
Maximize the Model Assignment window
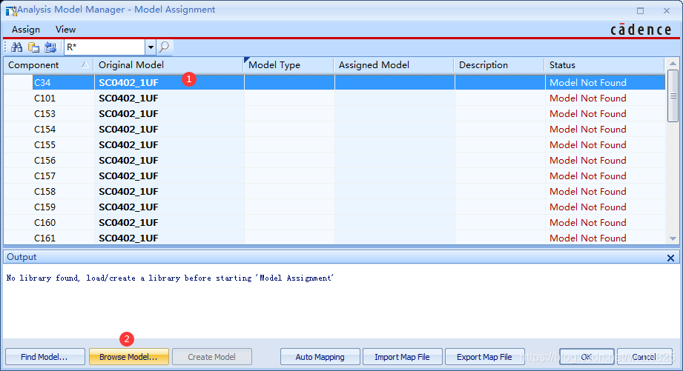click(x=641, y=10)
